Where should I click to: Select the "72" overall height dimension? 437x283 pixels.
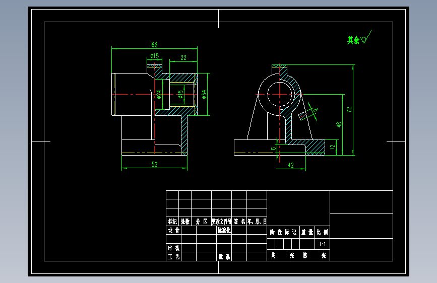(349, 109)
